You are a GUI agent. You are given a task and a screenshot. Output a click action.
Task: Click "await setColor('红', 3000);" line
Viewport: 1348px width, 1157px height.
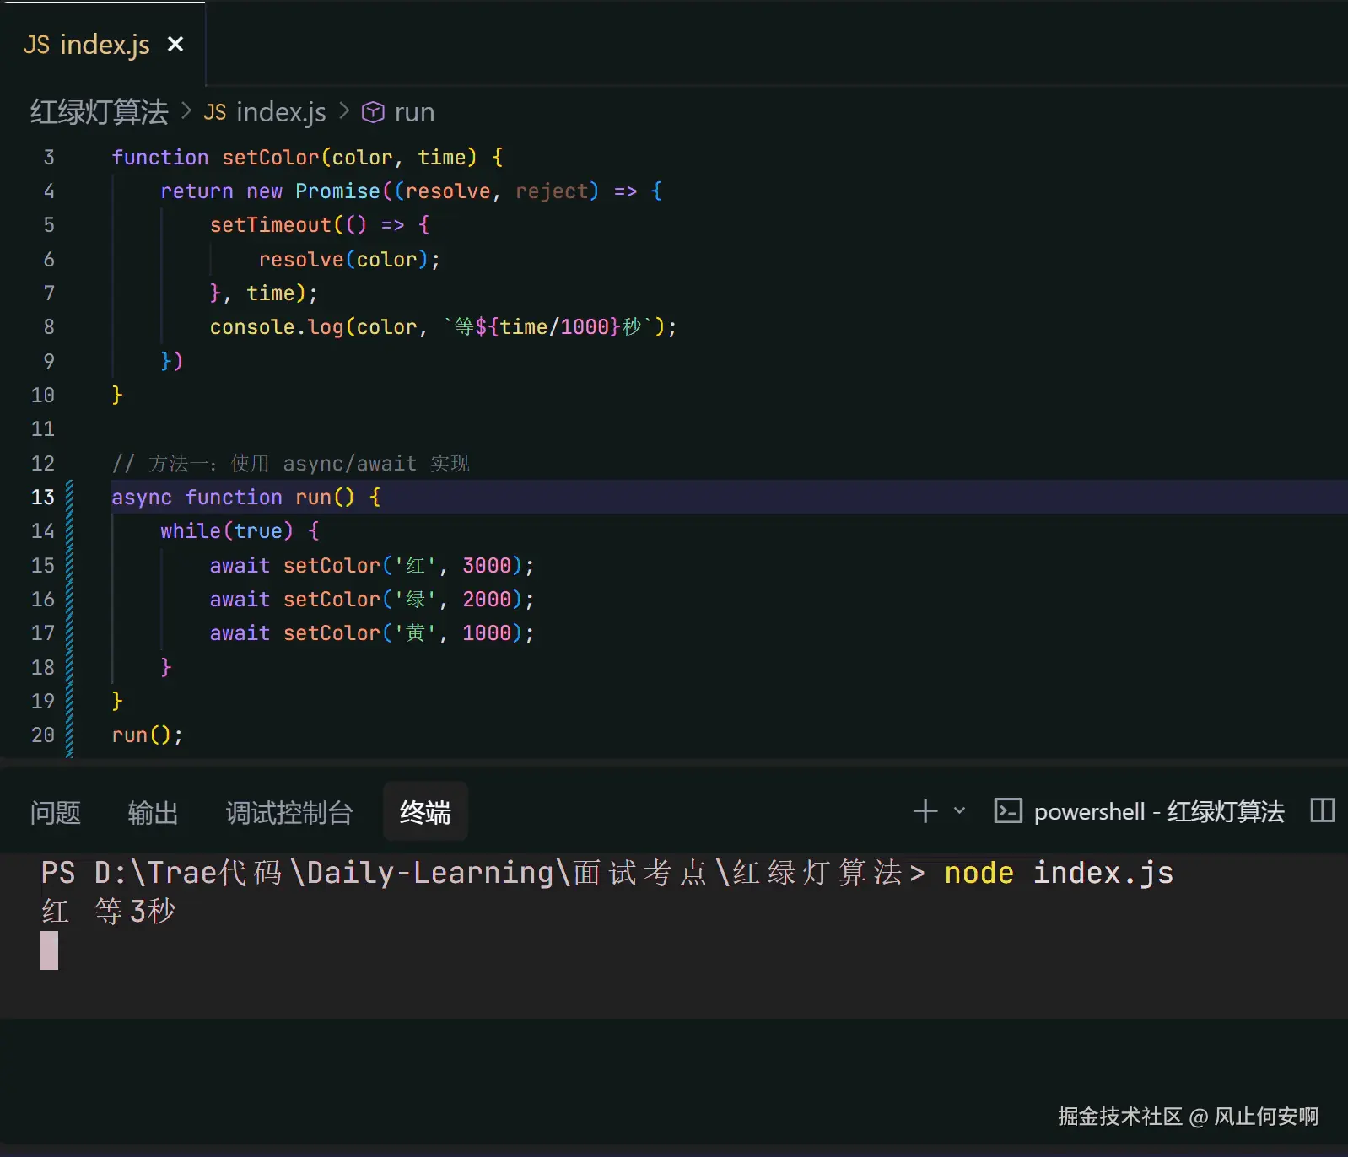tap(372, 565)
